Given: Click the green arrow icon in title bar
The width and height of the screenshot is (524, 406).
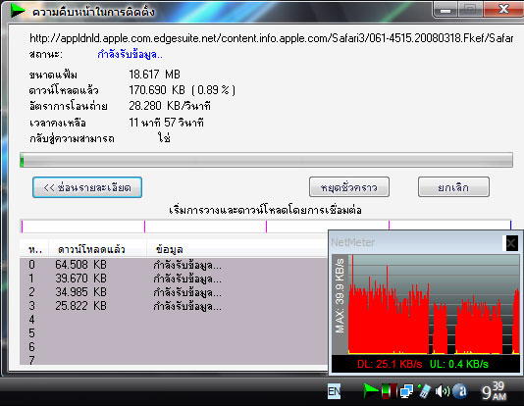Looking at the screenshot, I should tap(18, 11).
